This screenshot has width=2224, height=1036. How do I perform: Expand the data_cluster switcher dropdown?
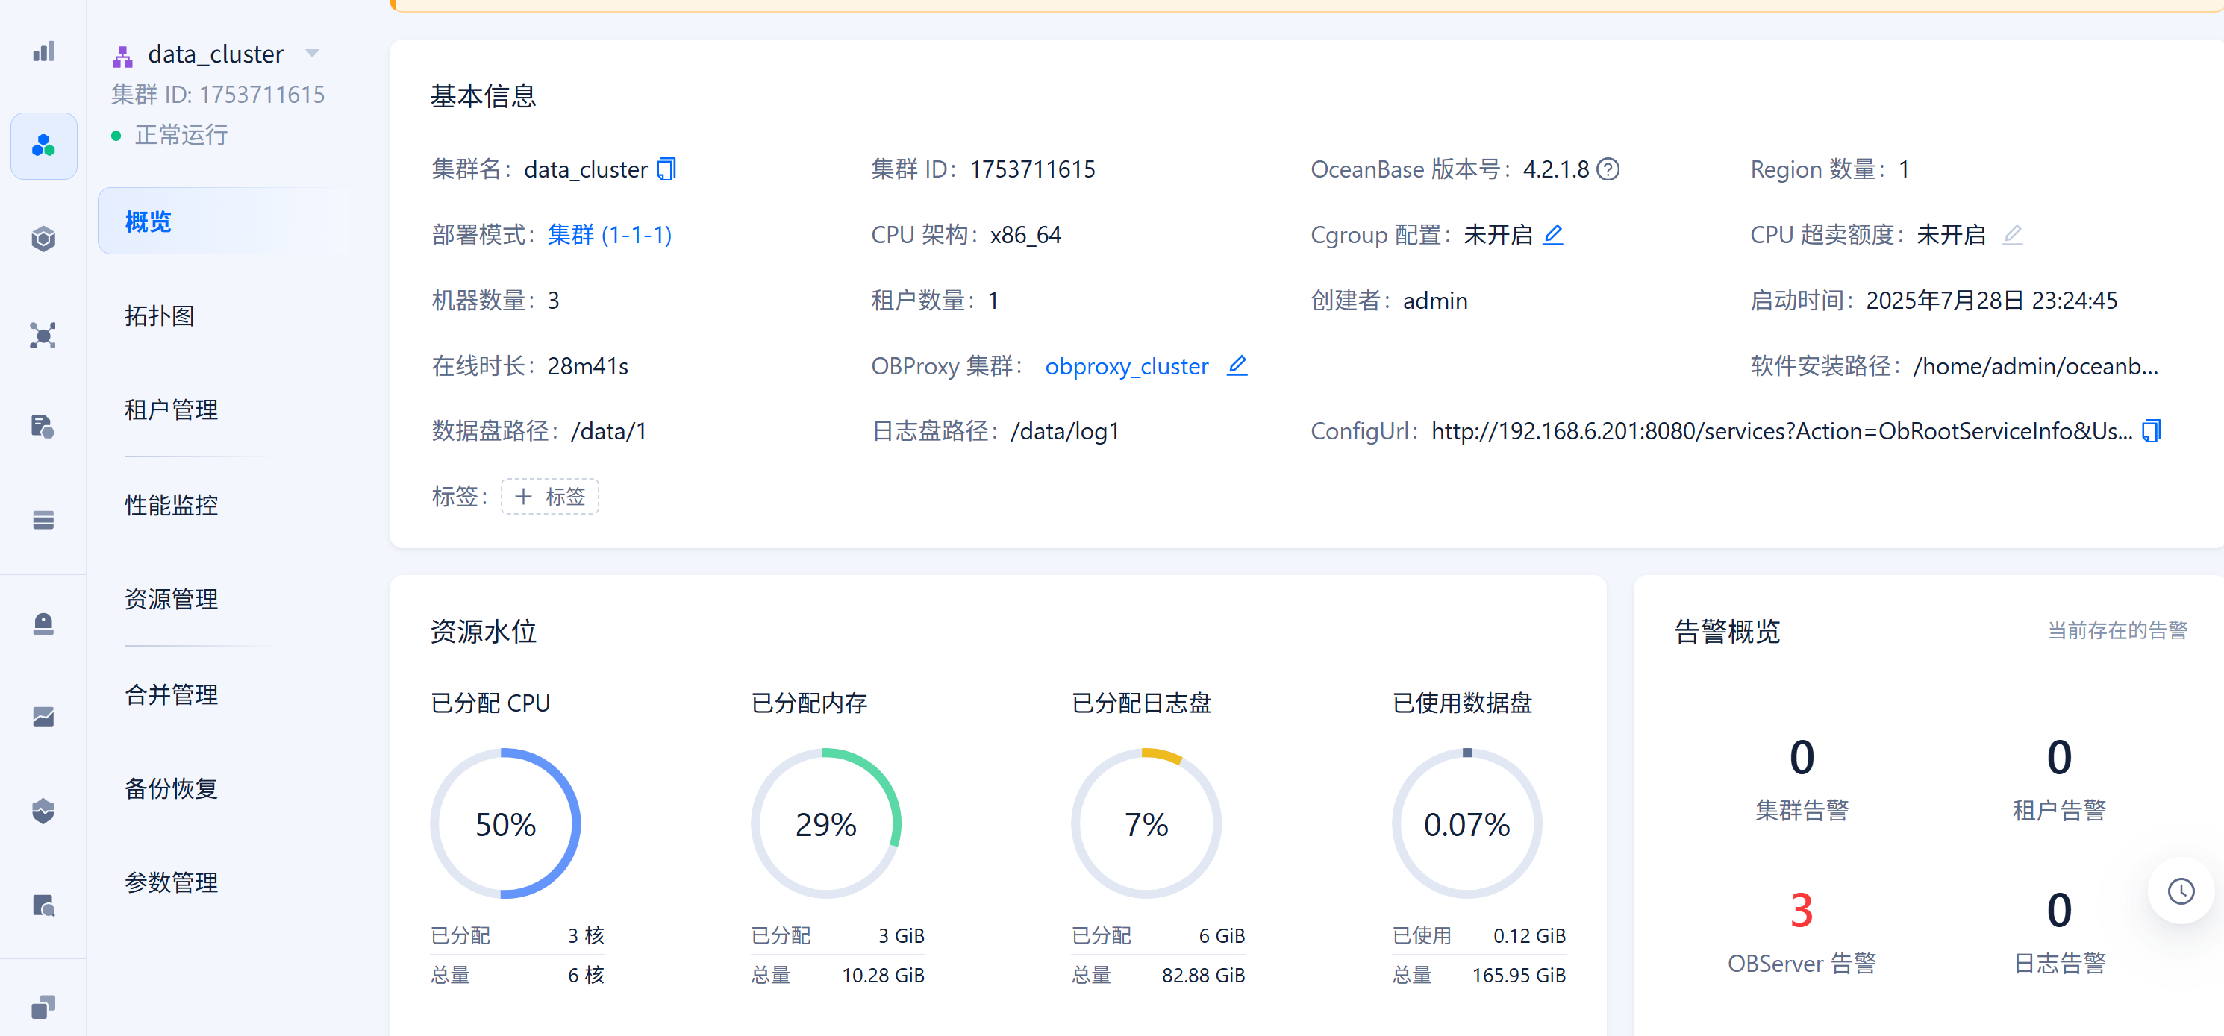coord(313,54)
